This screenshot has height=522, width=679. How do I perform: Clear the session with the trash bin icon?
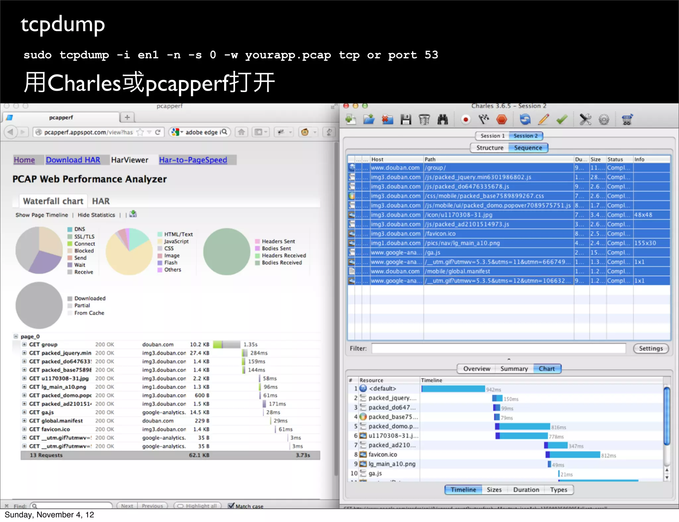(x=424, y=120)
